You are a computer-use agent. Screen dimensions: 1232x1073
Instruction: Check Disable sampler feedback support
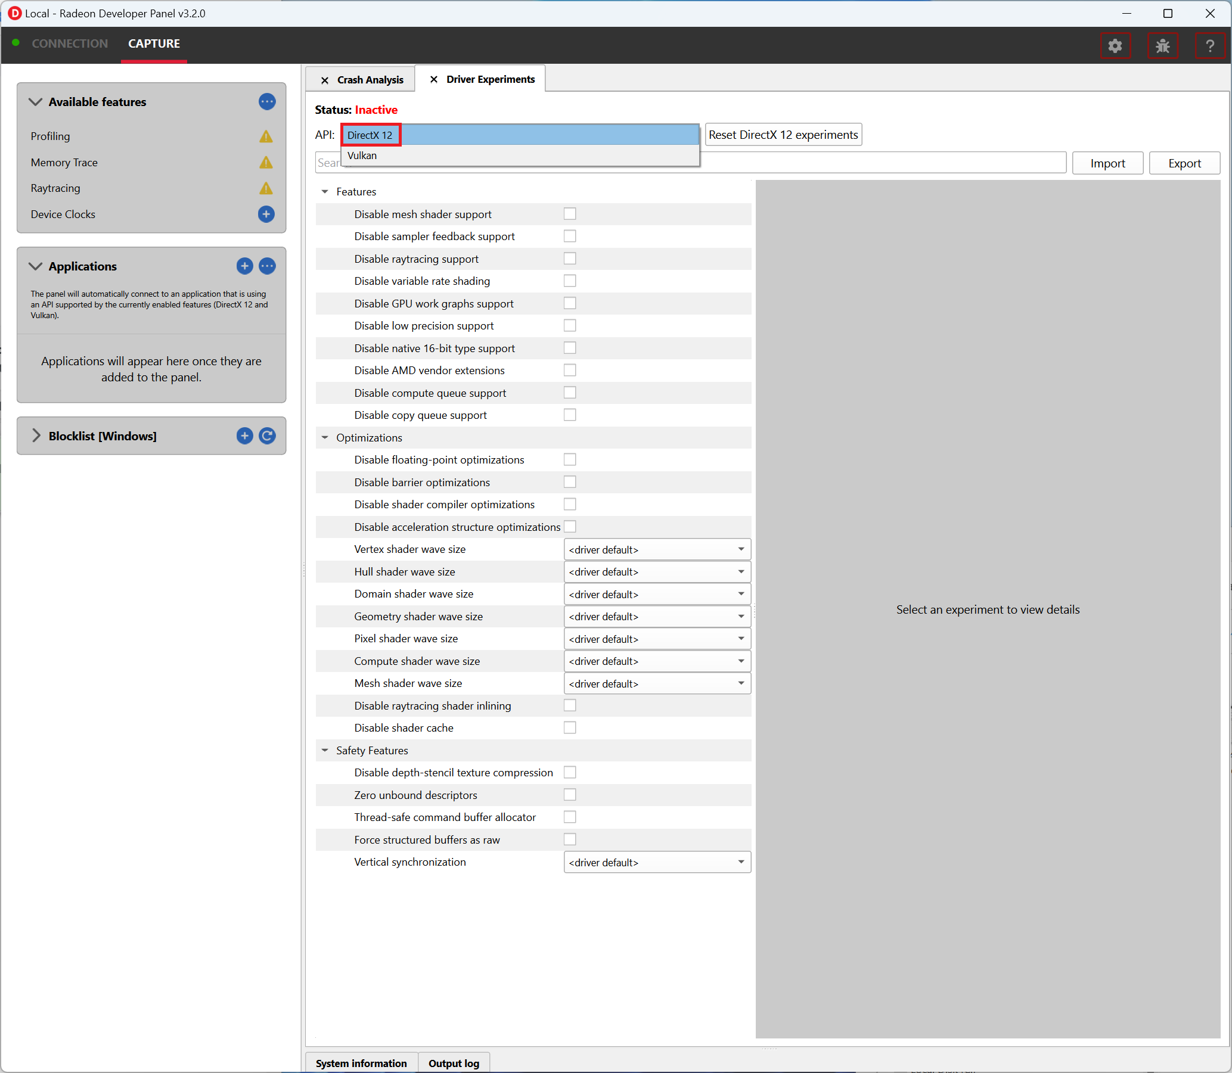point(570,236)
